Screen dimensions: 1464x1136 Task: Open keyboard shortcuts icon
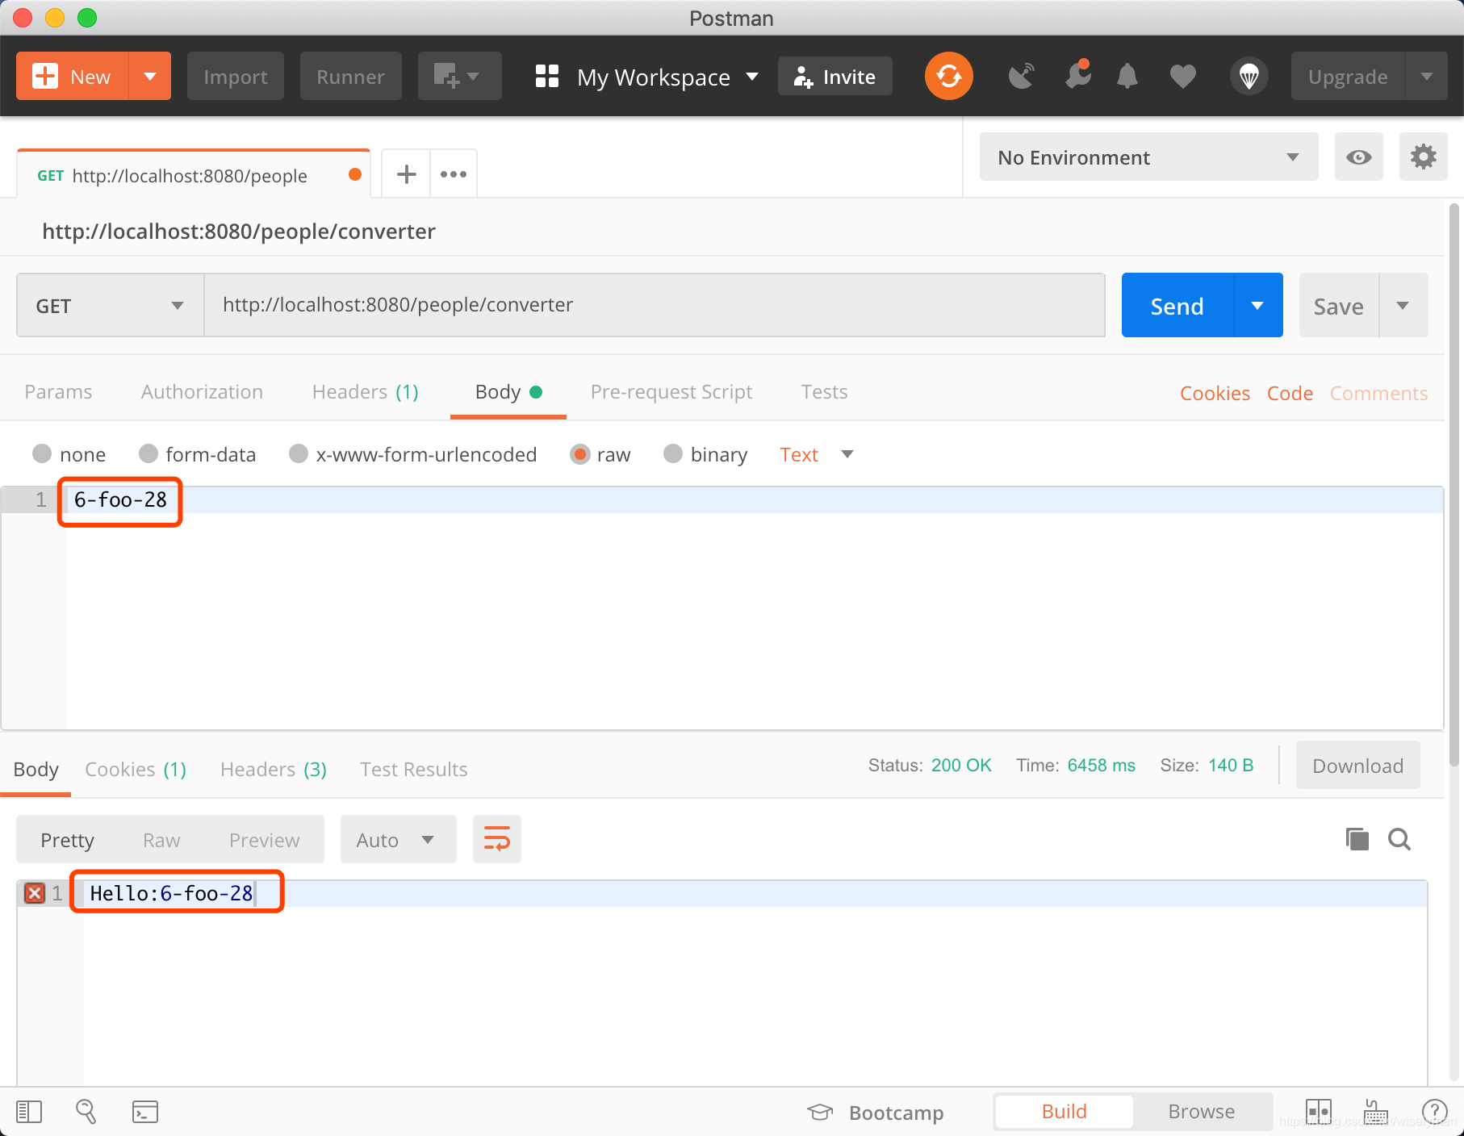click(1376, 1112)
